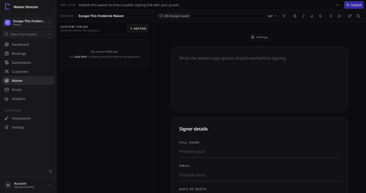Click the Analytics bar chart icon
Screen dimensions: 366x193
click(7, 99)
